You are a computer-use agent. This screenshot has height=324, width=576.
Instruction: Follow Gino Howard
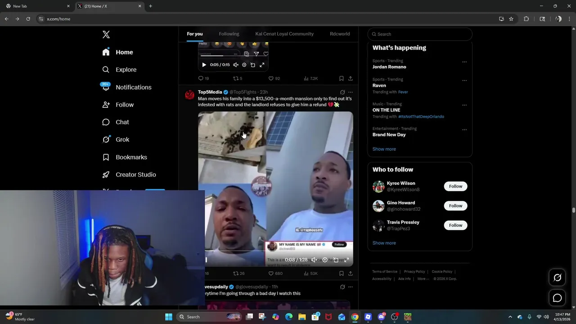(455, 206)
